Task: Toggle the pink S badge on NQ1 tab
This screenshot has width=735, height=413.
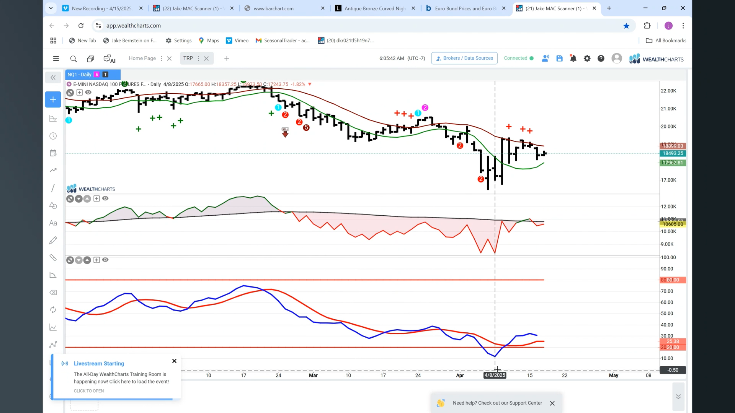Action: pos(96,75)
